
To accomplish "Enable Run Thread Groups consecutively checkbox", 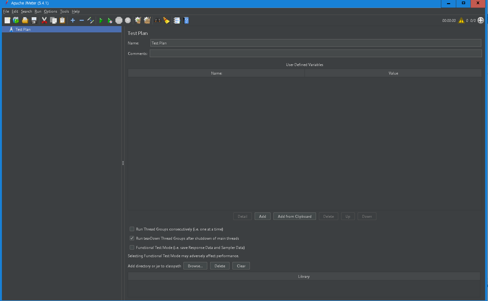I will tap(132, 229).
